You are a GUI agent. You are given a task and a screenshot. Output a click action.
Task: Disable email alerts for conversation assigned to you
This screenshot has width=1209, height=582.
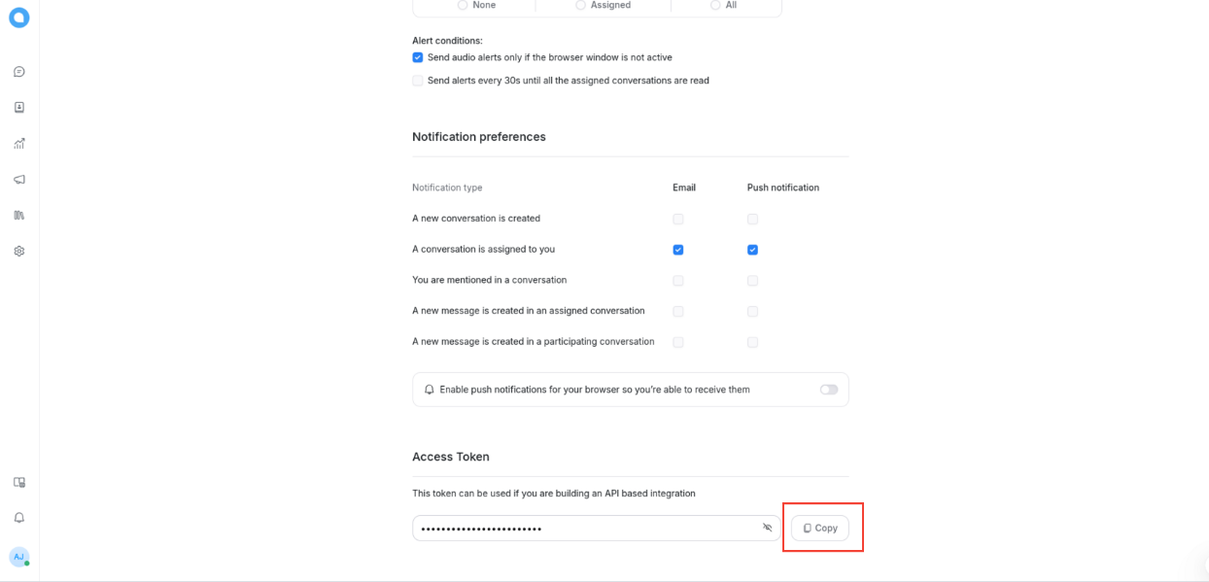(677, 250)
